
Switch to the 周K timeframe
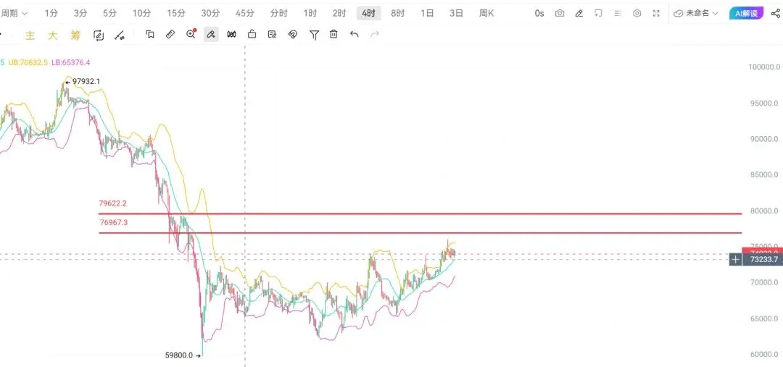click(486, 14)
